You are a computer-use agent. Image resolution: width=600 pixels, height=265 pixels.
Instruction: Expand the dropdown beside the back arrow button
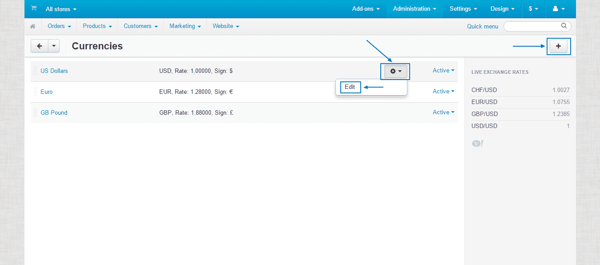click(x=53, y=46)
